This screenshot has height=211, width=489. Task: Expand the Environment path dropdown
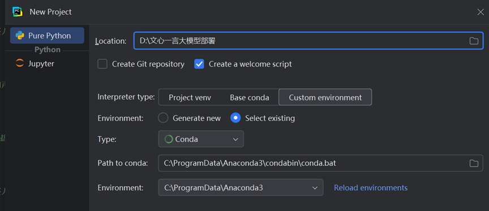(x=241, y=188)
